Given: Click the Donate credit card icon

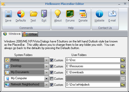Looking at the screenshot, I should tap(83, 14).
